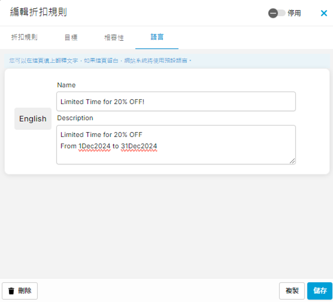The image size is (333, 302).
Task: Toggle the 停用 enable/disable switch
Action: pos(276,13)
